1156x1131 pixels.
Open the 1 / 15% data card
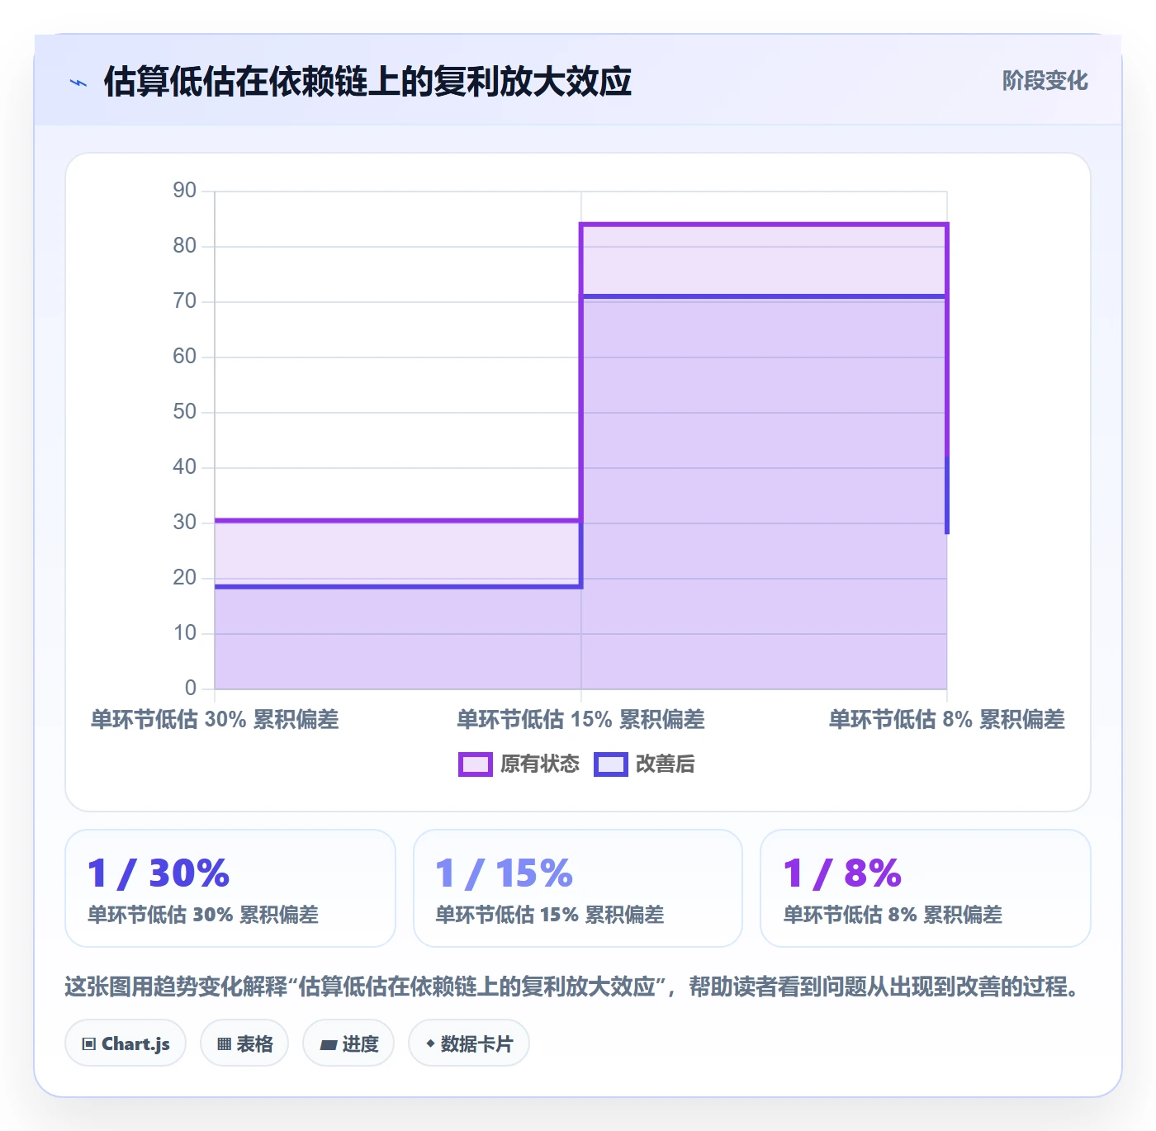click(x=578, y=888)
